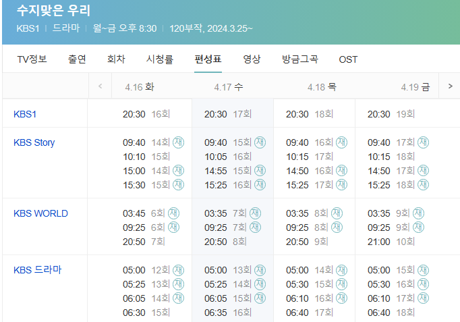460x322 pixels.
Task: Select the 4.16 화 date header
Action: (x=140, y=87)
